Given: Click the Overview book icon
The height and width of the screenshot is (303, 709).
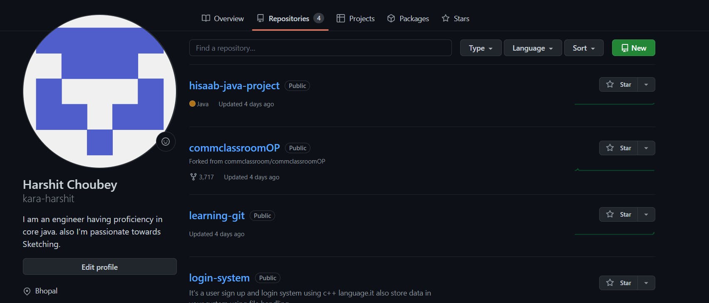Looking at the screenshot, I should pos(206,18).
